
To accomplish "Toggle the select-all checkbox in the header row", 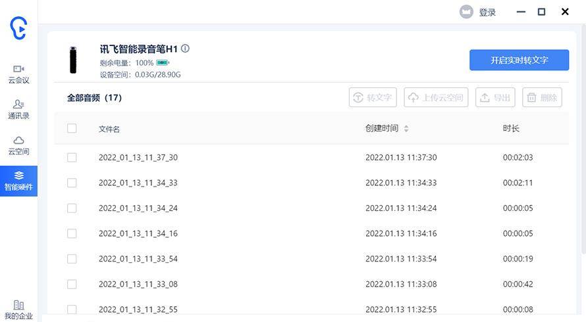I will pyautogui.click(x=72, y=128).
